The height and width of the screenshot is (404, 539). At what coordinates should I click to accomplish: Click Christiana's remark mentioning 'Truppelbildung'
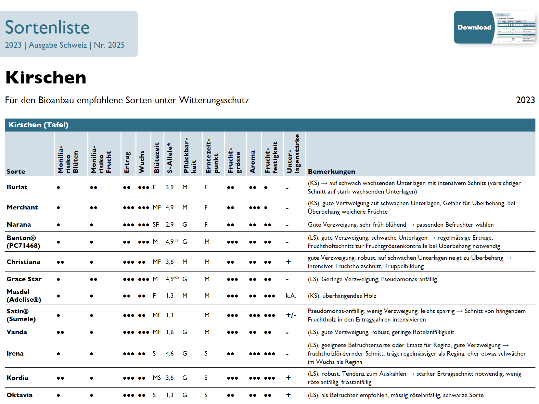click(410, 262)
